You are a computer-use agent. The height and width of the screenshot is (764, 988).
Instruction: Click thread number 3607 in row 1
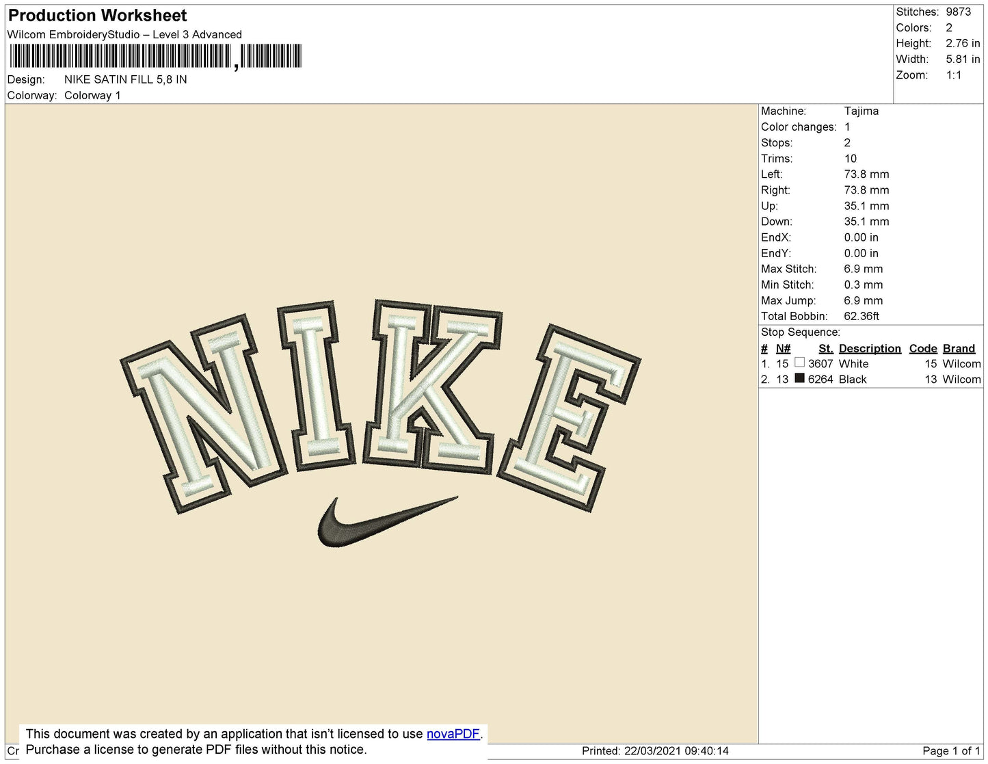click(820, 364)
